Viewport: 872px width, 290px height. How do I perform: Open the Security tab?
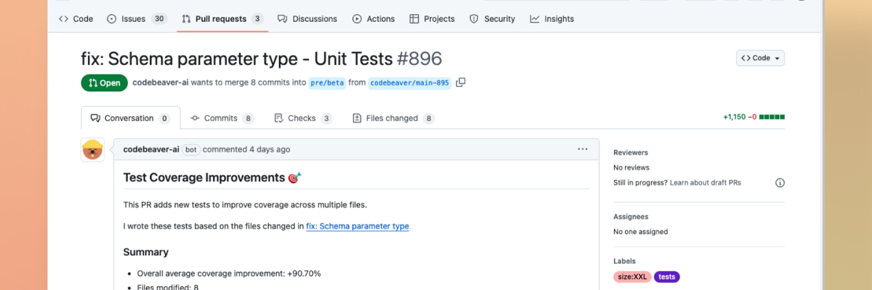coord(492,19)
